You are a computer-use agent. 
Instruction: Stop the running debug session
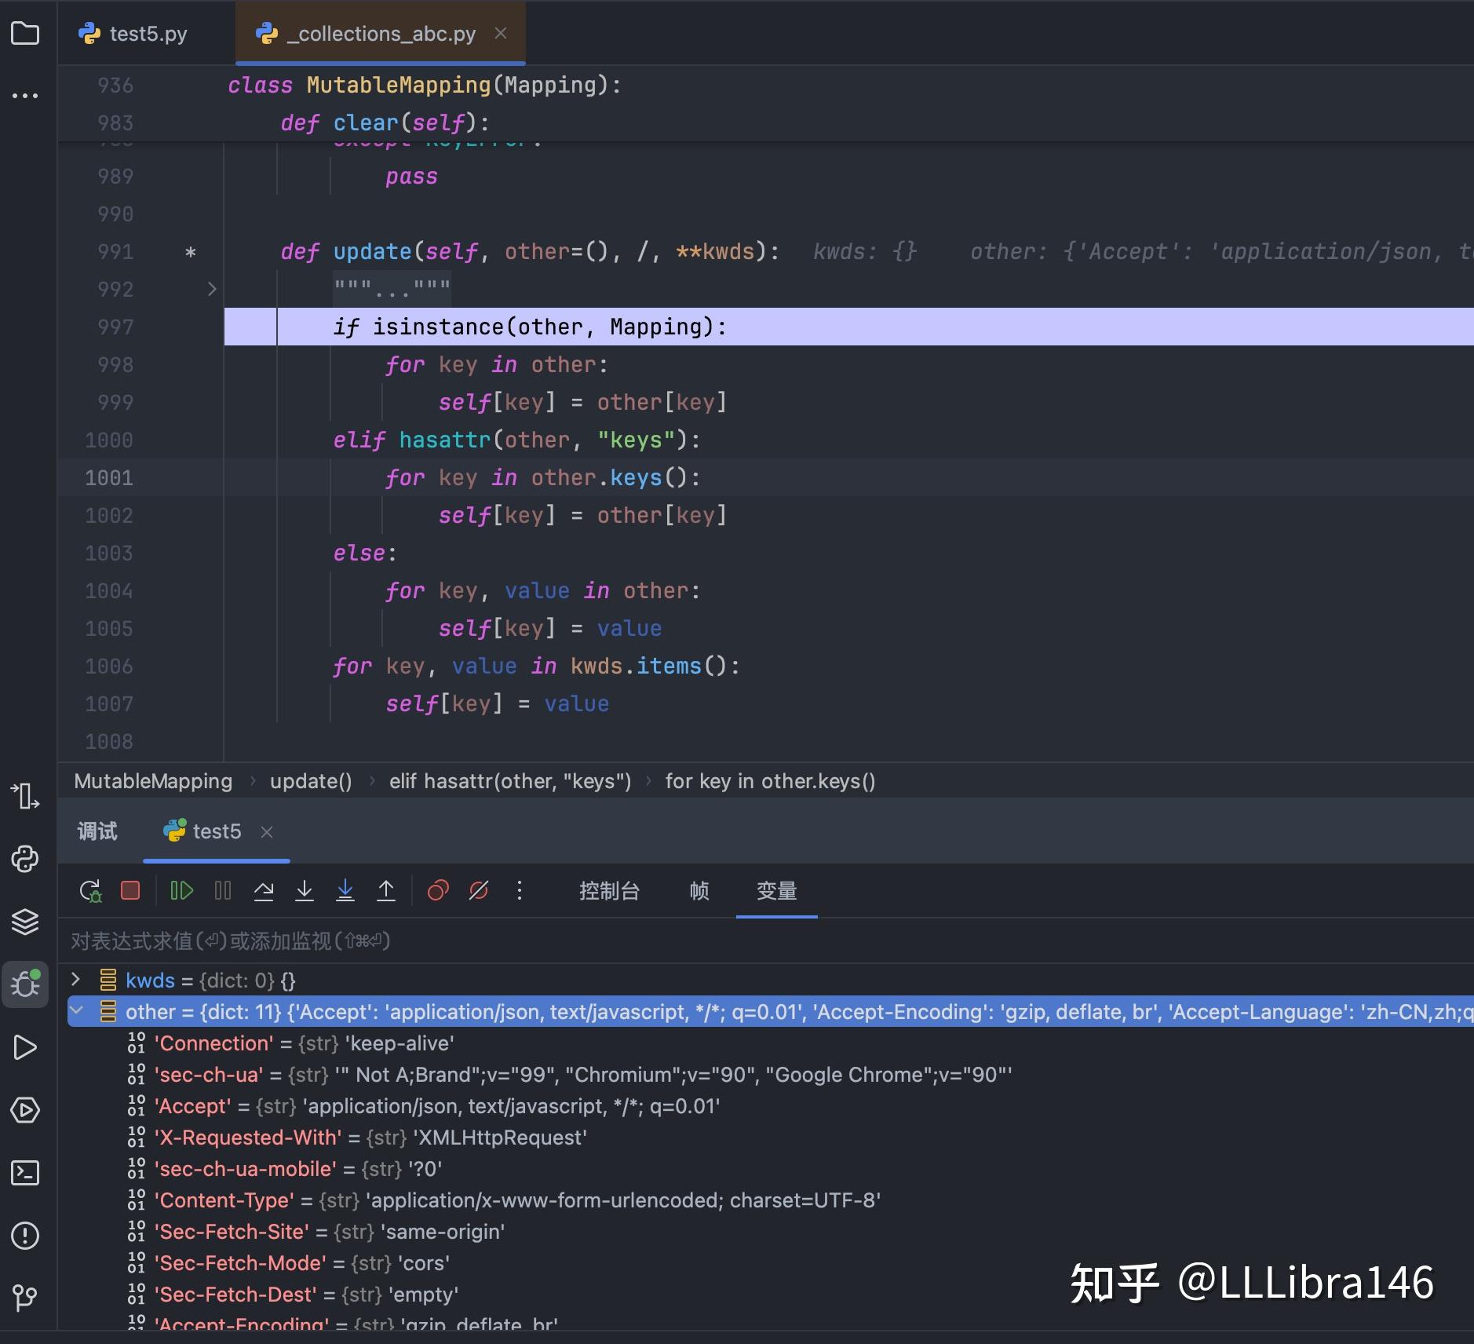pos(129,889)
